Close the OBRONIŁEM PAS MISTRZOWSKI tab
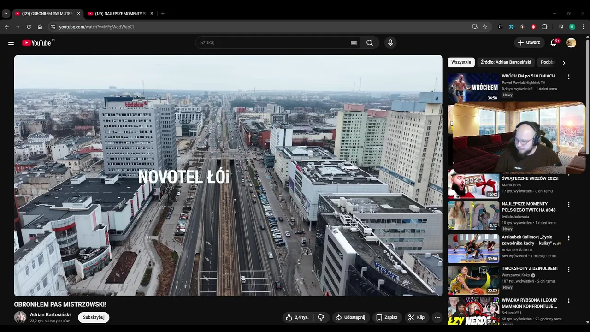 (78, 14)
